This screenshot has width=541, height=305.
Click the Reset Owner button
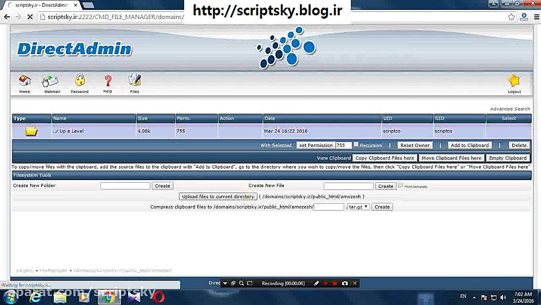(x=415, y=145)
